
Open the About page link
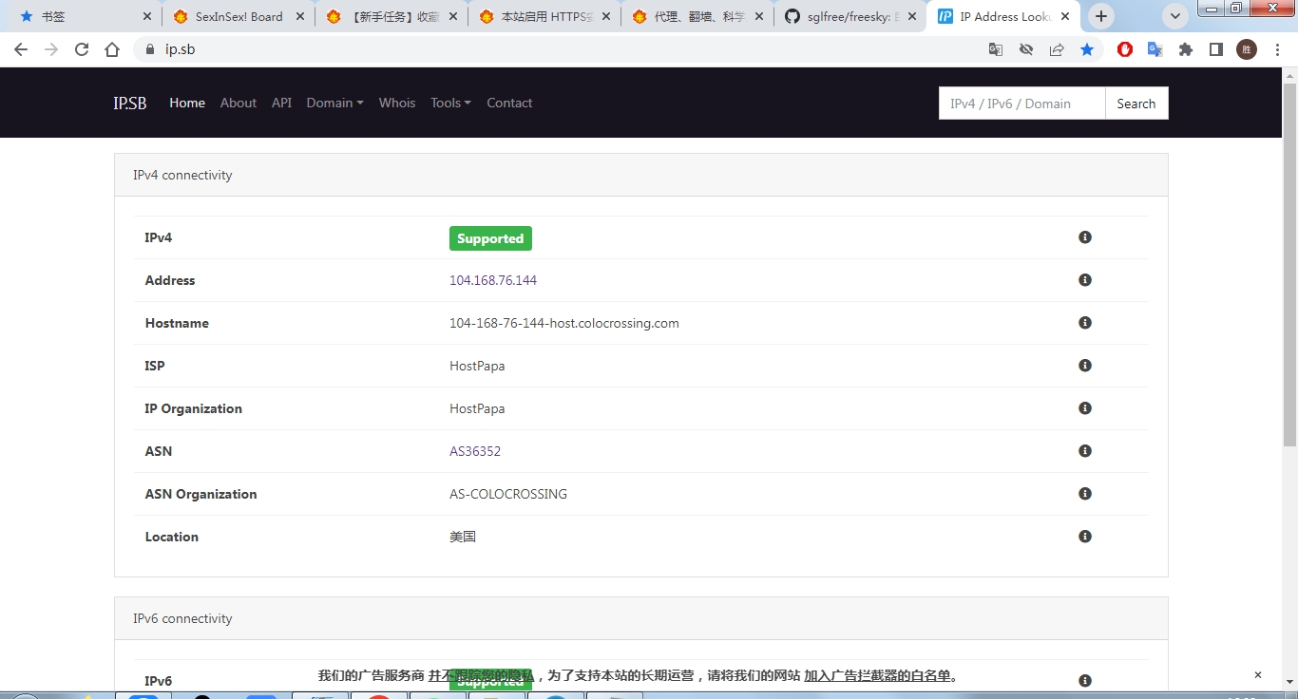click(x=239, y=103)
